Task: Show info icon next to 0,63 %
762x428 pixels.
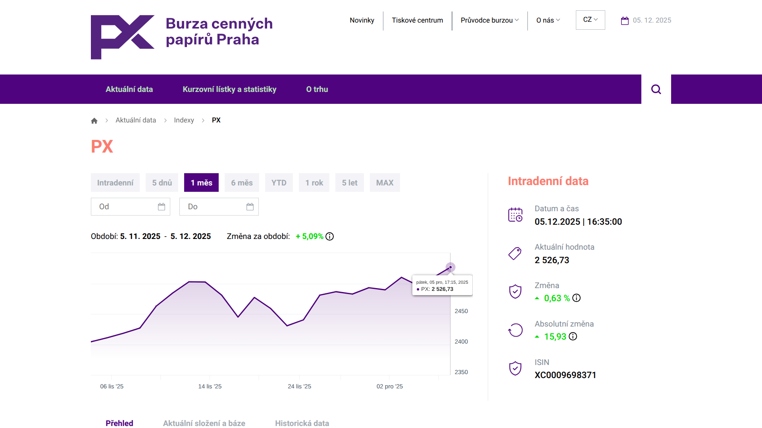Action: 577,298
